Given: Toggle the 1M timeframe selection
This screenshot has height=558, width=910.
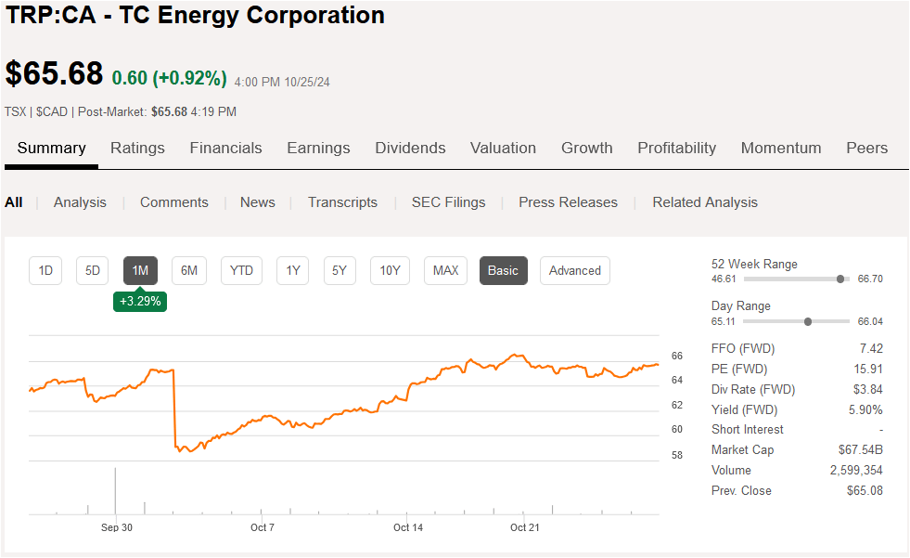Looking at the screenshot, I should click(x=140, y=270).
